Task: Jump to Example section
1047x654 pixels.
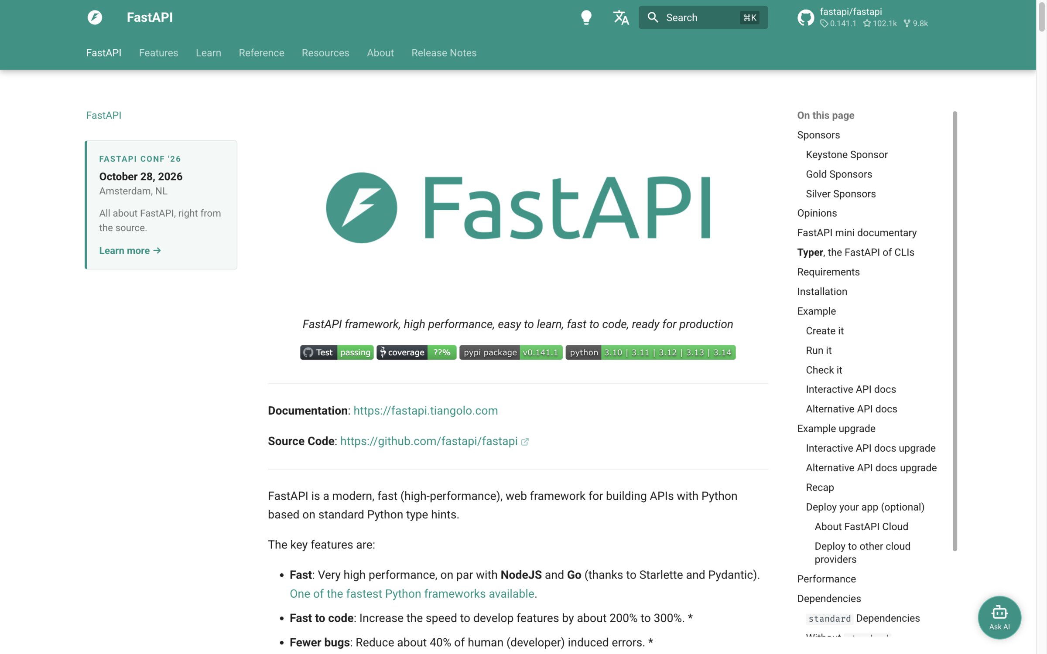Action: (x=816, y=311)
